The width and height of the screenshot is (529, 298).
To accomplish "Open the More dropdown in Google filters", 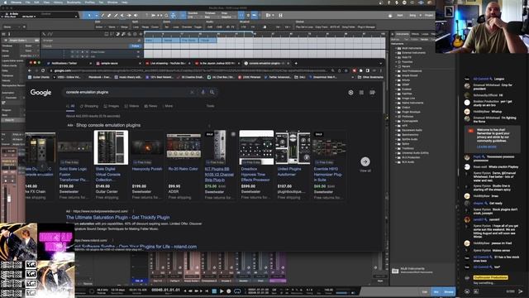I will point(167,106).
